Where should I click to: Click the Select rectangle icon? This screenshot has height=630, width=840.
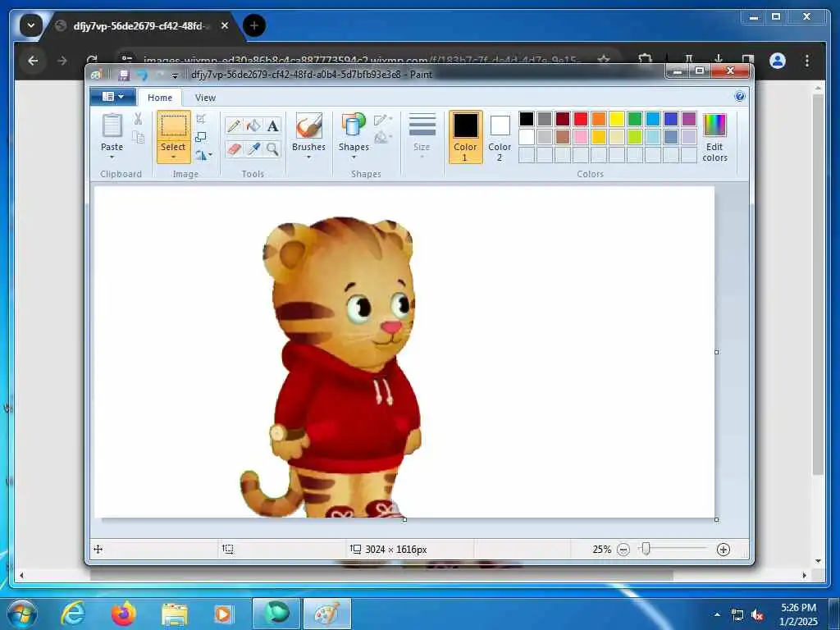click(174, 126)
